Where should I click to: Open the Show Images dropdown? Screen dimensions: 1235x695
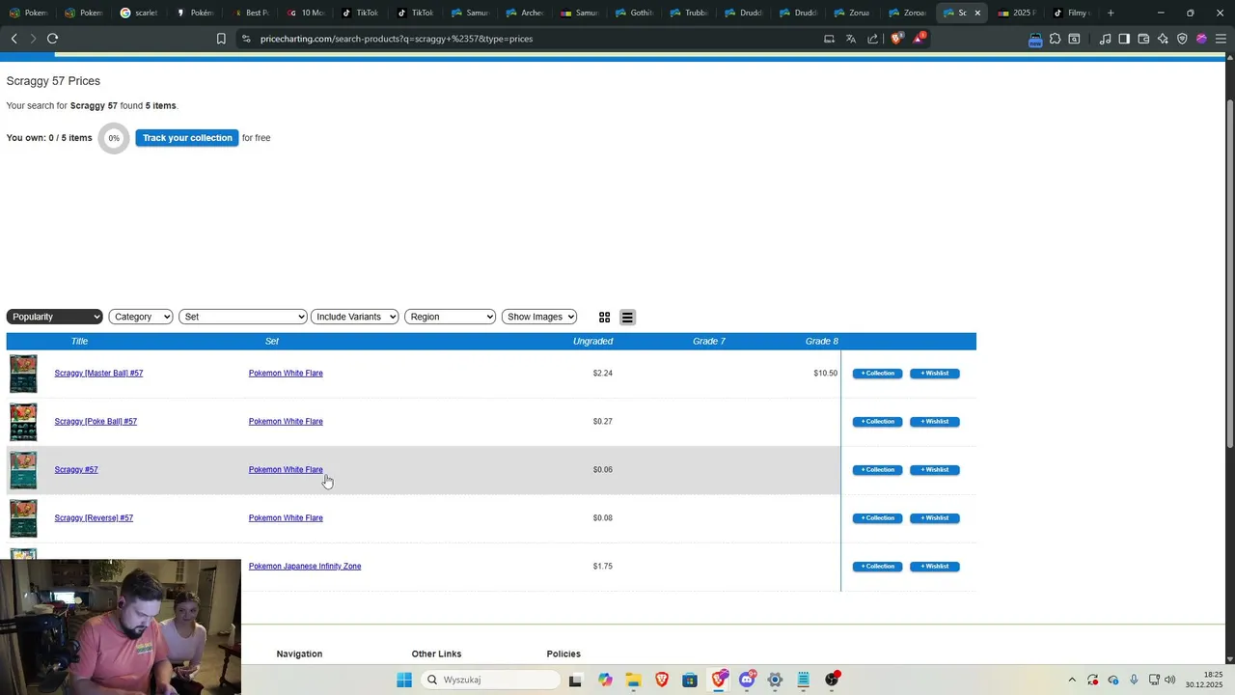point(539,317)
